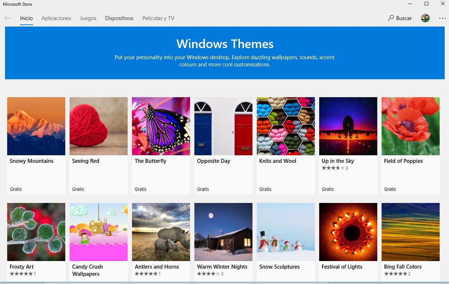The height and width of the screenshot is (284, 449).
Task: Open the Snowy Mountains theme
Action: (x=36, y=126)
